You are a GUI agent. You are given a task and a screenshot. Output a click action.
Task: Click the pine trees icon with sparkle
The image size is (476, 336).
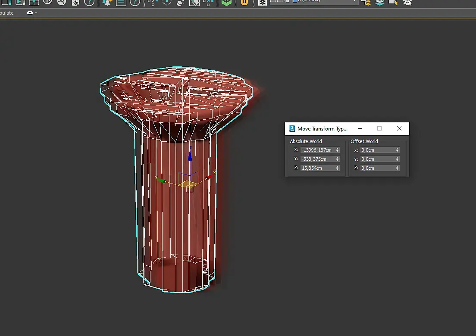pyautogui.click(x=107, y=3)
